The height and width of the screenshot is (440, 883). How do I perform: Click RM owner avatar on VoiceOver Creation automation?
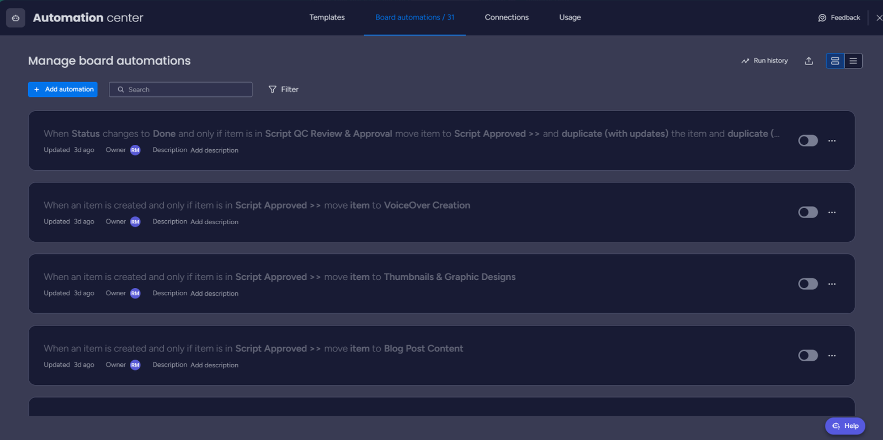click(135, 222)
